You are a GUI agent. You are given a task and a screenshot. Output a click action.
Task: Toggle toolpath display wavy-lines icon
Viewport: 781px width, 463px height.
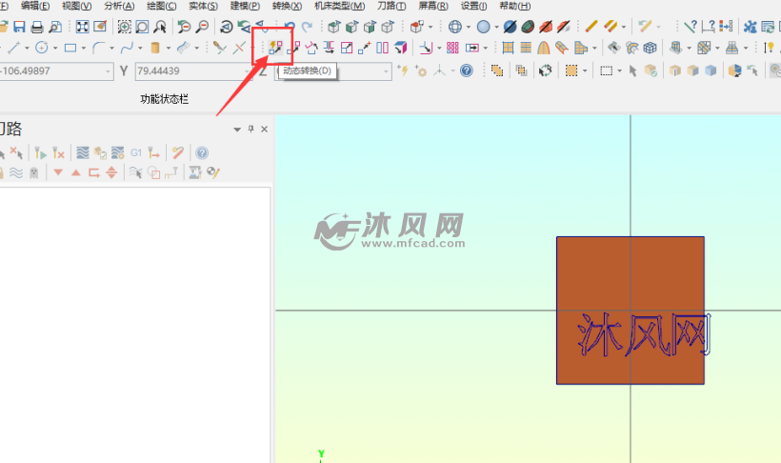(x=16, y=173)
